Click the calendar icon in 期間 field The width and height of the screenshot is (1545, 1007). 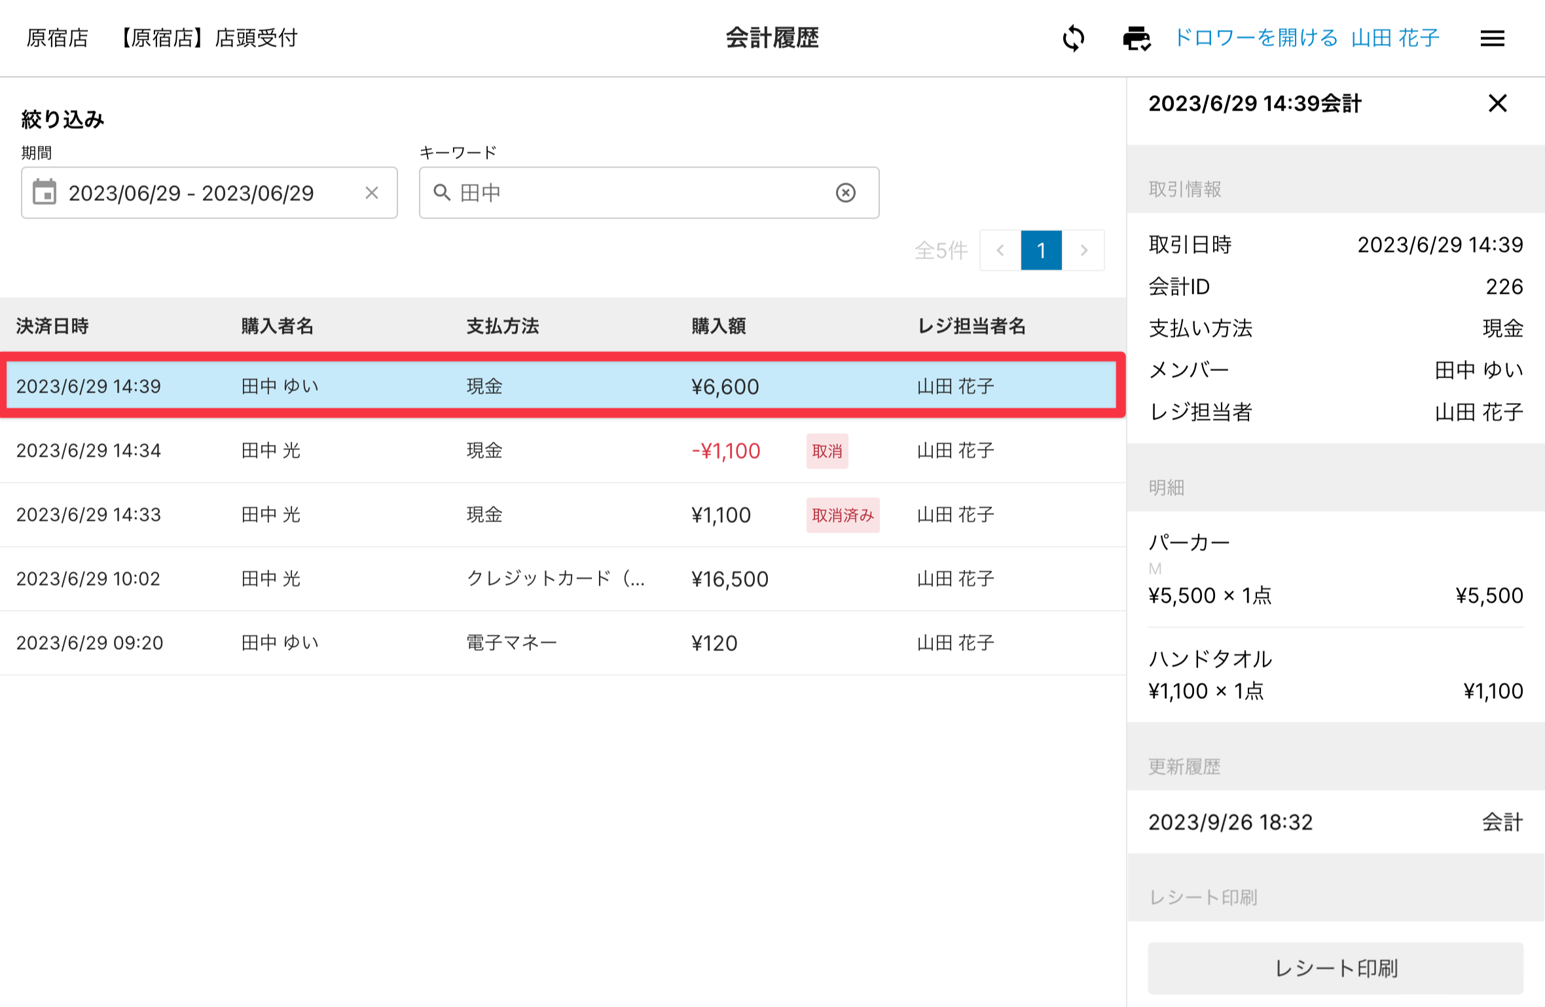(45, 192)
